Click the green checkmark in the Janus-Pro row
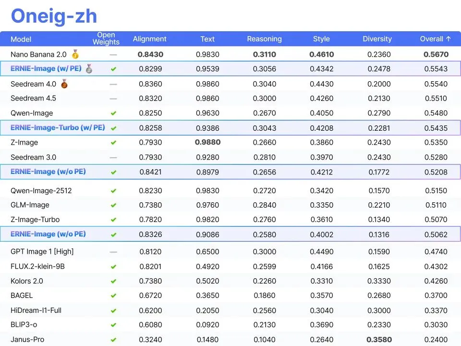This screenshot has width=461, height=346. [113, 340]
